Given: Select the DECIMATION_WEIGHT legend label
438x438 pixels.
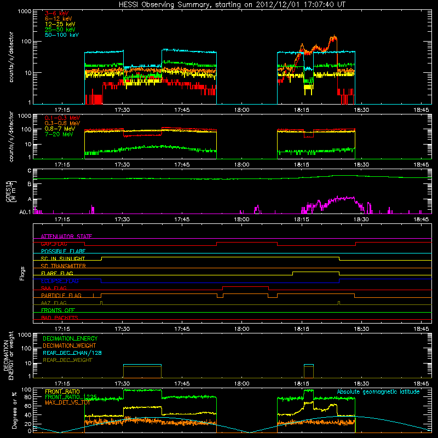Looking at the screenshot, I should click(x=70, y=345).
